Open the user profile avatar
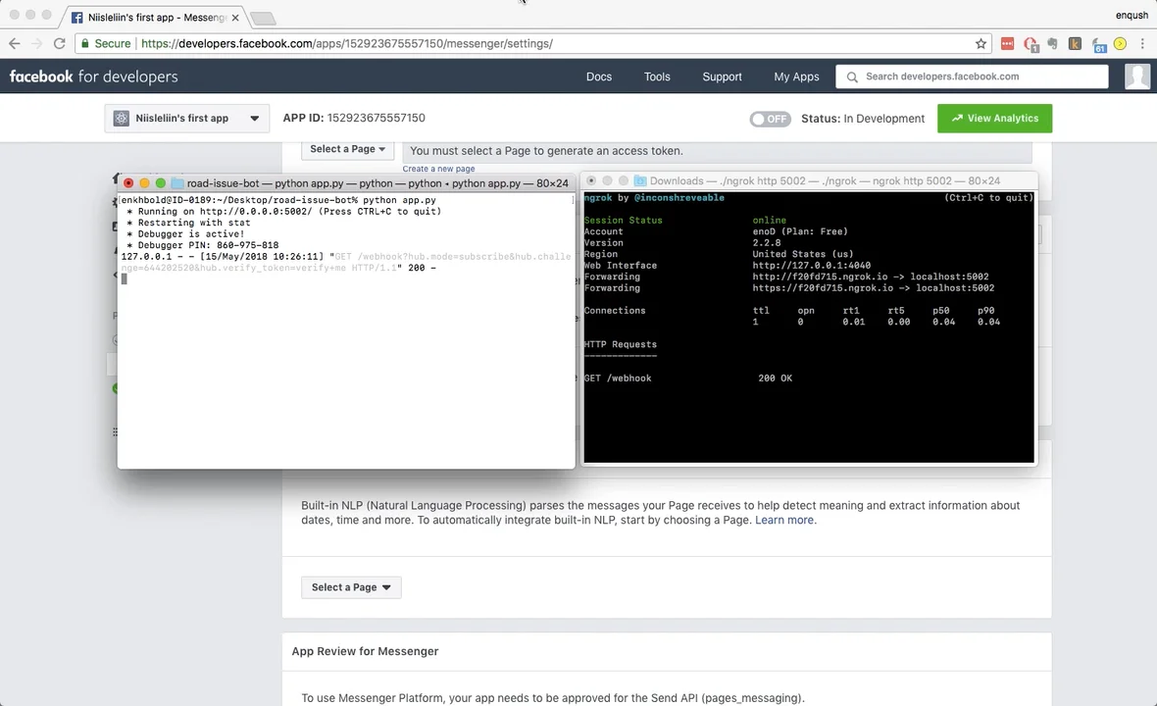The height and width of the screenshot is (706, 1157). (1137, 76)
